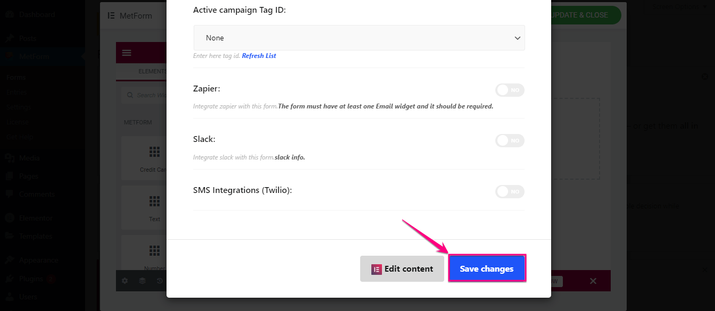This screenshot has height=311, width=715.
Task: Go to Posts in the WordPress sidebar
Action: [28, 38]
